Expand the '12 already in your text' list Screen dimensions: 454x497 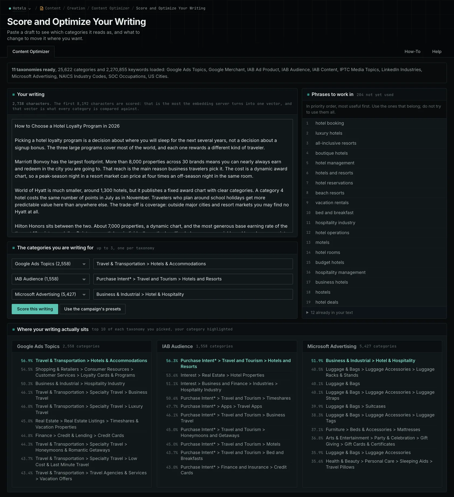point(329,313)
